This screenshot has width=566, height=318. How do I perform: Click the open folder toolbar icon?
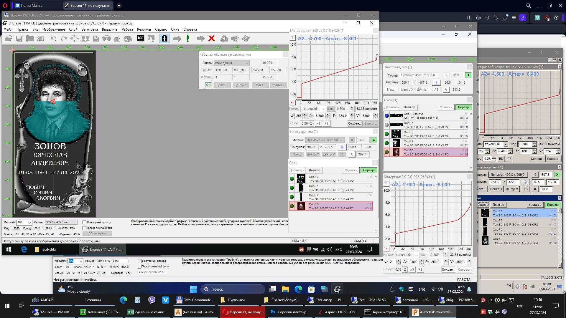click(9, 39)
